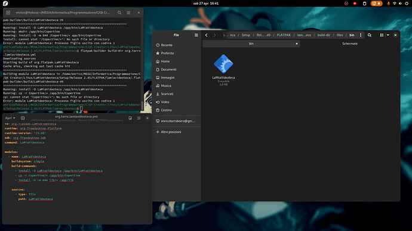Viewport: 412px width, 231px height.
Task: Click the red do-not-disturb tray icon
Action: click(355, 4)
